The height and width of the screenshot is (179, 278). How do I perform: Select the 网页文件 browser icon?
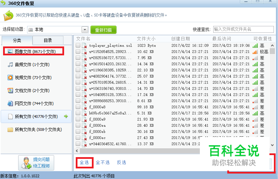(10, 104)
